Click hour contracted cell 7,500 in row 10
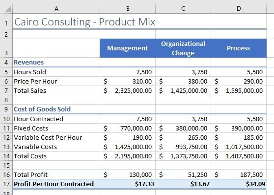The height and width of the screenshot is (195, 274). (x=128, y=119)
